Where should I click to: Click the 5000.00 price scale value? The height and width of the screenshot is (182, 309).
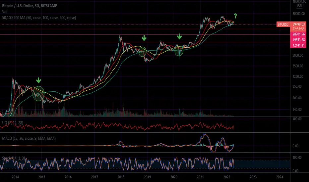(298, 56)
